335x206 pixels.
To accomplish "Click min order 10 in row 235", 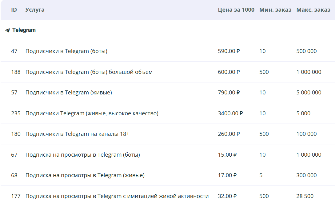I will click(x=263, y=113).
